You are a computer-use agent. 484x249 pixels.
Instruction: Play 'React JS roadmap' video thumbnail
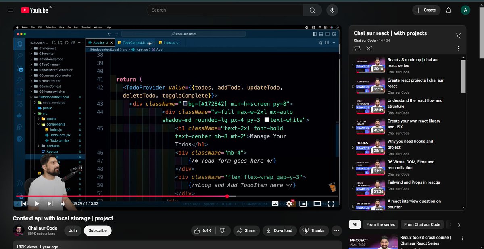370,65
